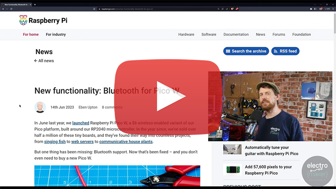This screenshot has width=336, height=189.
Task: Go back via All news link
Action: tap(44, 61)
